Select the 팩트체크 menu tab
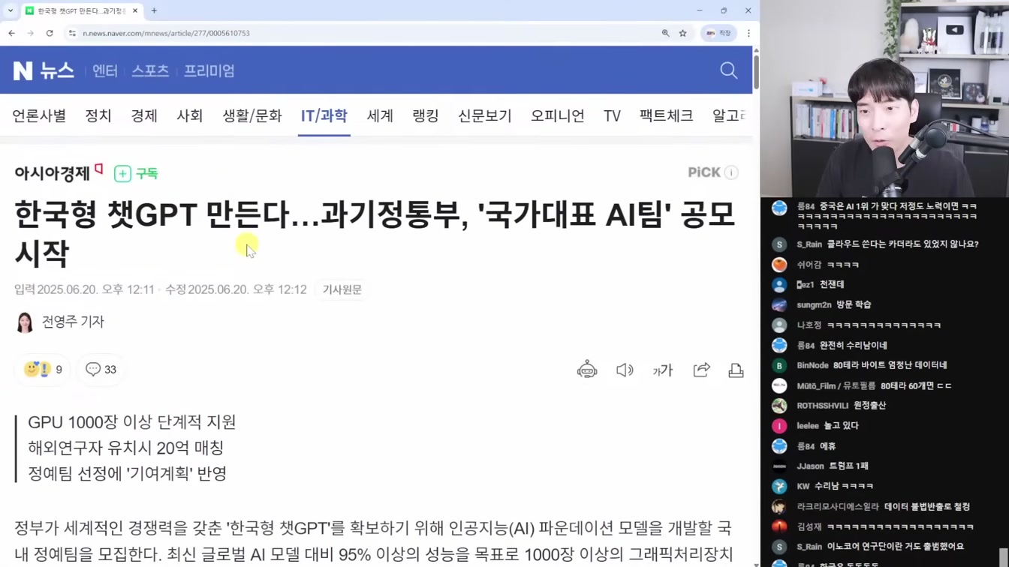 666,115
